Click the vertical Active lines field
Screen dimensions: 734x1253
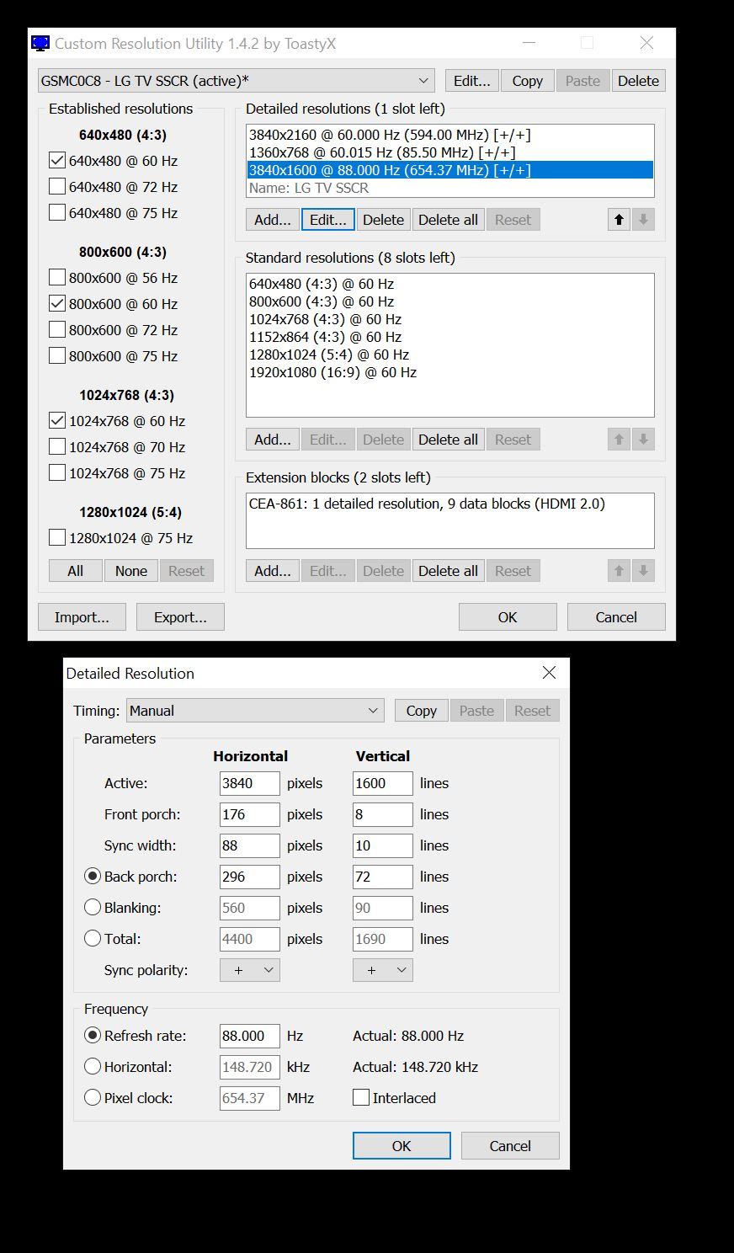[x=383, y=783]
